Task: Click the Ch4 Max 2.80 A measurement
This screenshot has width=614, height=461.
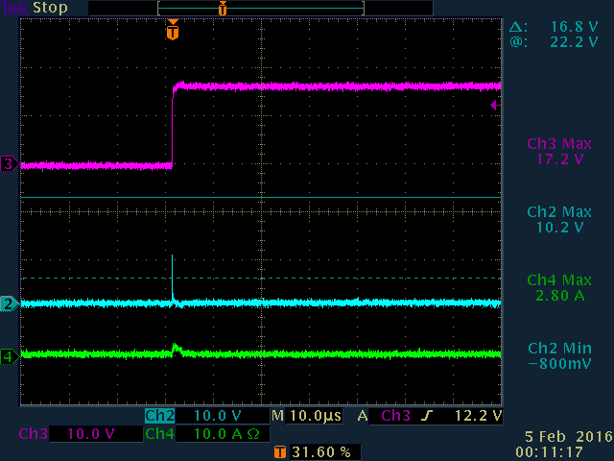Action: point(559,288)
